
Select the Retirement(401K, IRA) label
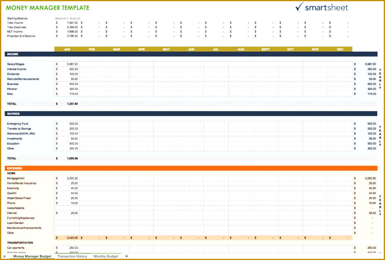(x=21, y=134)
